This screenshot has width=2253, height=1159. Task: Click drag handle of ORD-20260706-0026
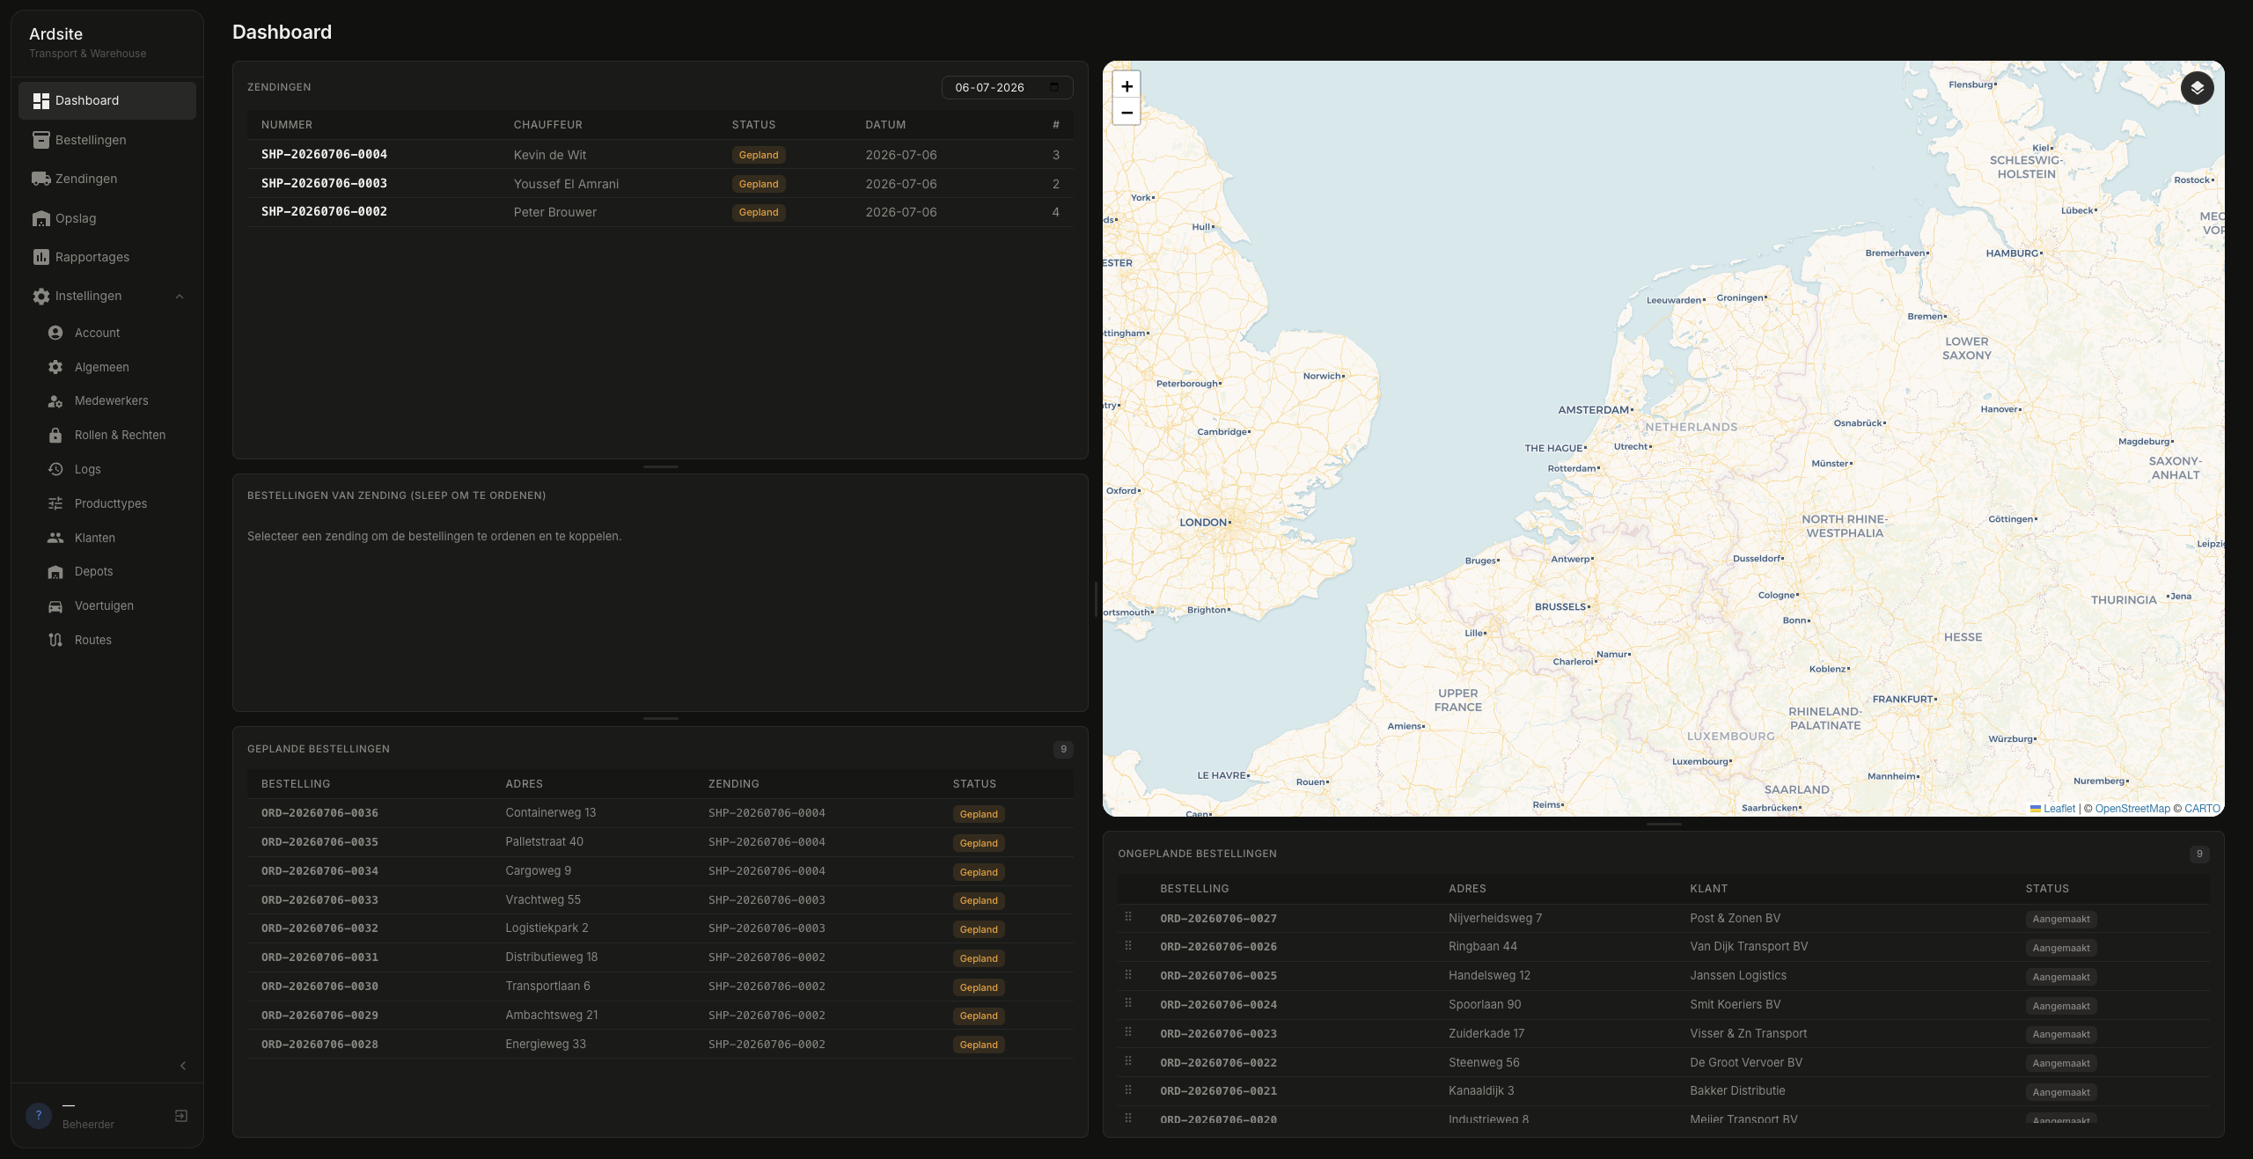[x=1128, y=946]
